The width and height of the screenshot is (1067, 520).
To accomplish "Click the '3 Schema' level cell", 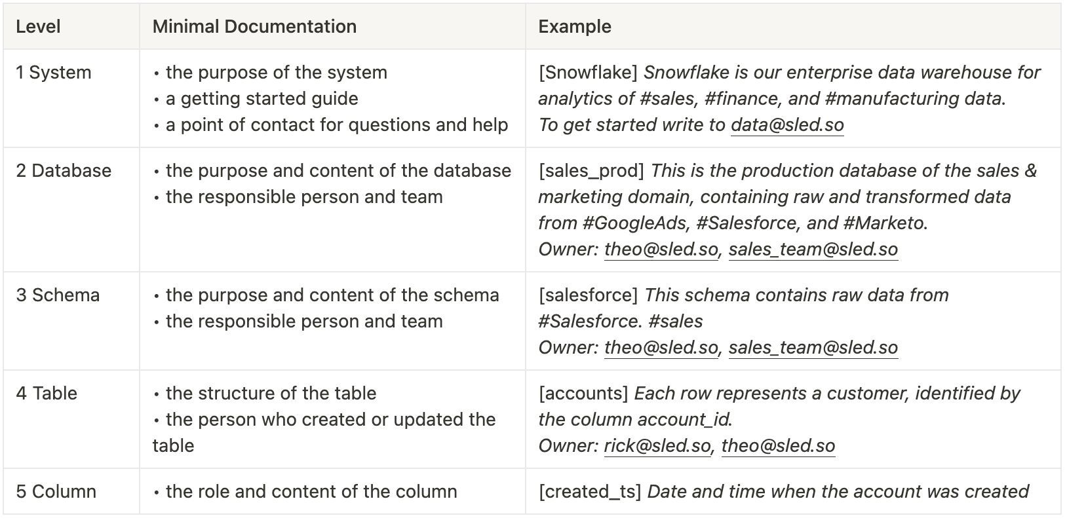I will 58,295.
